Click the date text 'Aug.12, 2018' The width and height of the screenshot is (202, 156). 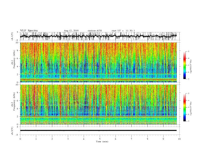pos(71,31)
